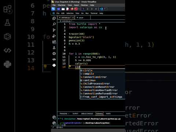The height and width of the screenshot is (132, 176).
Task: Click 'tracer(40)' on line 4
Action: point(77,34)
